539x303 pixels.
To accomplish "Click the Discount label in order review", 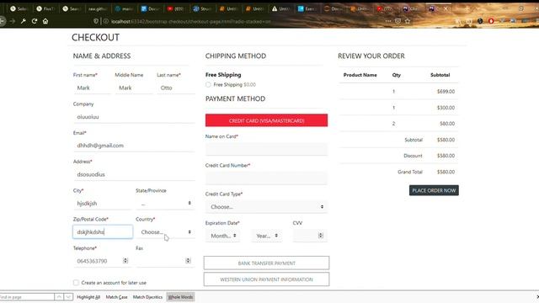I will click(413, 156).
